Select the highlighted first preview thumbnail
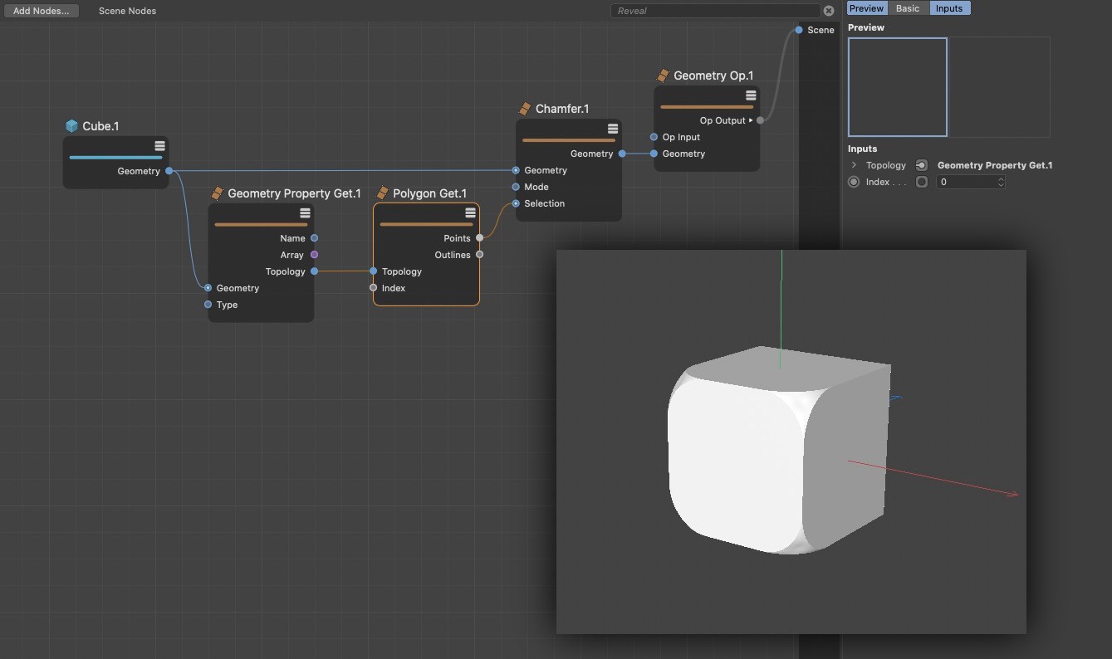Screen dimensions: 1112x659 click(x=897, y=87)
